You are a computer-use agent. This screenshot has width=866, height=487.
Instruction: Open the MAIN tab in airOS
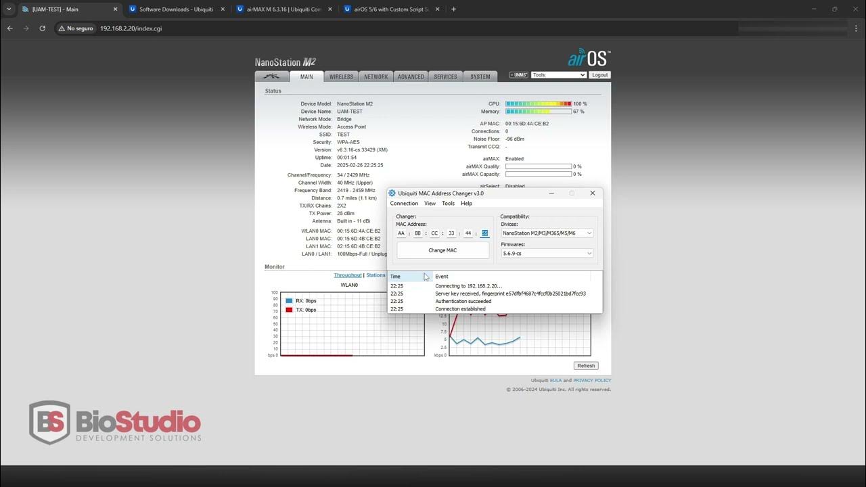(x=306, y=76)
